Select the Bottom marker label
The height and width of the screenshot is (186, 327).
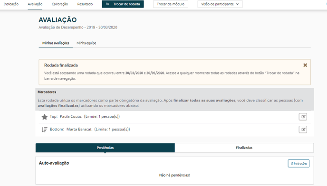pyautogui.click(x=57, y=129)
